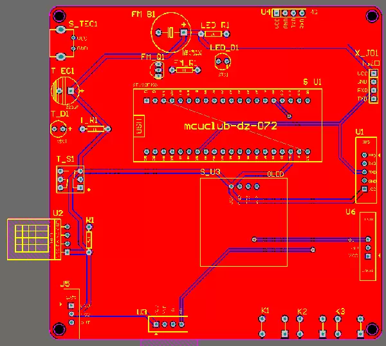The image size is (386, 346).
Task: Select the U2 sensor grid footprint
Action: [29, 239]
